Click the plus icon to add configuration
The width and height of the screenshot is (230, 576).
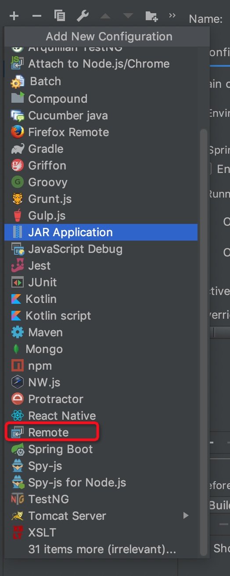14,16
